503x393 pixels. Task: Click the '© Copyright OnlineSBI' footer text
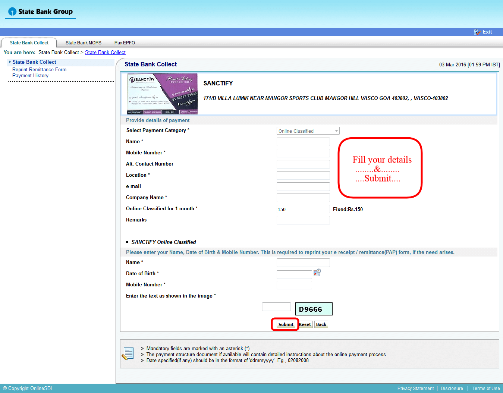(27, 389)
